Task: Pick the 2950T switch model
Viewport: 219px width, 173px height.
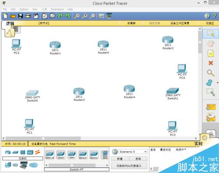Action: (61, 155)
